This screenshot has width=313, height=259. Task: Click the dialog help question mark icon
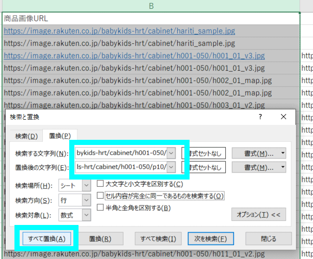point(260,117)
